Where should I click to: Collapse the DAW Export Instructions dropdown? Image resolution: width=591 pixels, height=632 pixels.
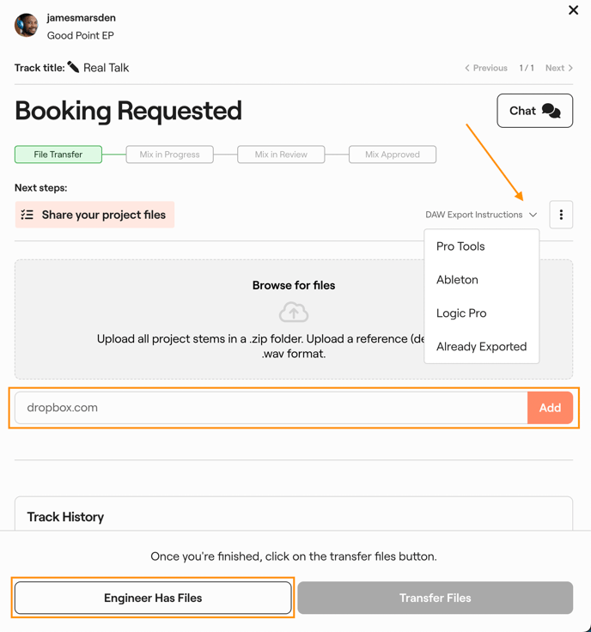481,215
